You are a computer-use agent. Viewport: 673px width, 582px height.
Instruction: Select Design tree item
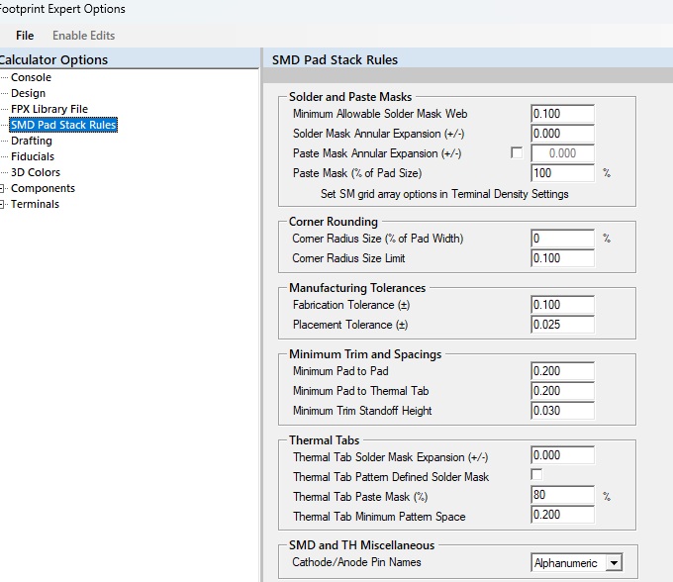(x=28, y=93)
